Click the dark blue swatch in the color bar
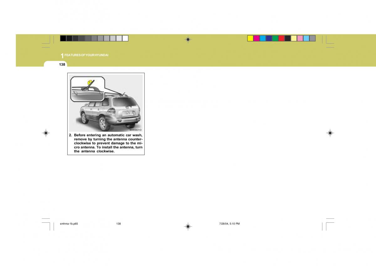The width and height of the screenshot is (376, 266). coord(269,38)
